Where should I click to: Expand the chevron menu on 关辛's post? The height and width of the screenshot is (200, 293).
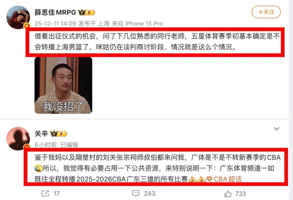click(277, 129)
